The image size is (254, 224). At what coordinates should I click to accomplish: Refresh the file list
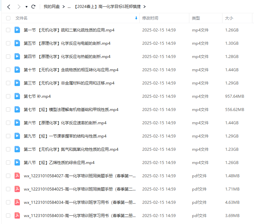[x=33, y=7]
